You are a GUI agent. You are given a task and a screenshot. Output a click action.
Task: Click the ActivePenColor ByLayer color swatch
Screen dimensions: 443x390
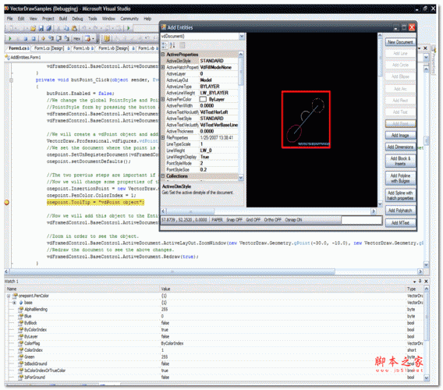[203, 99]
